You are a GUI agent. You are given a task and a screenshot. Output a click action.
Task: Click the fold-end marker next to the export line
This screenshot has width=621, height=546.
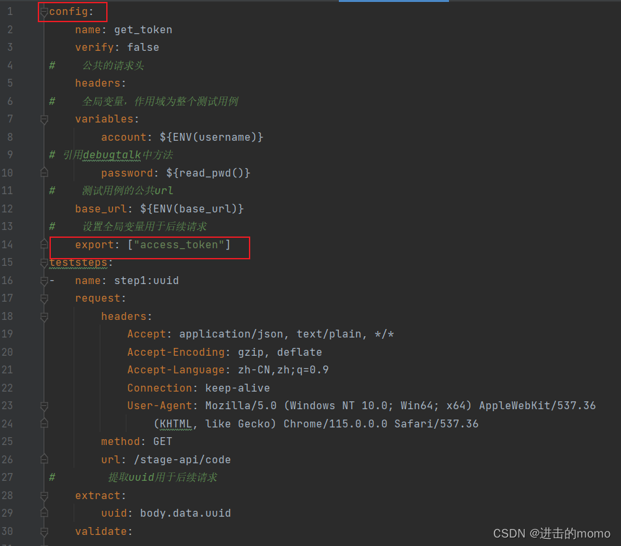(43, 244)
